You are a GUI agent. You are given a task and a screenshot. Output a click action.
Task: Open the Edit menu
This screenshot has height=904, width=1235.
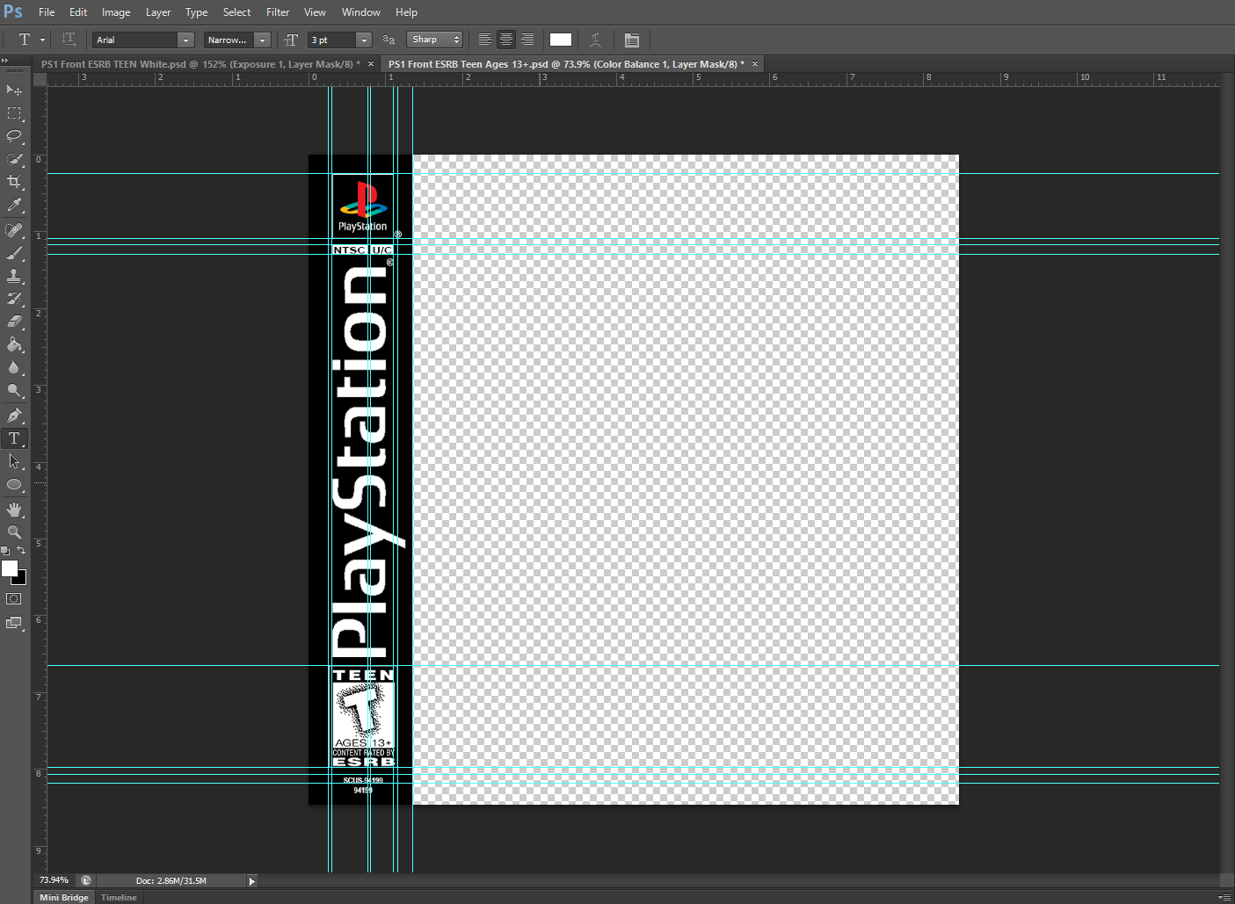[78, 12]
